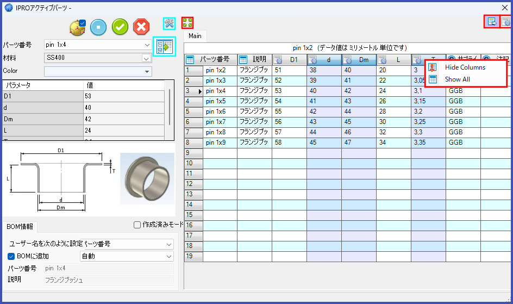The width and height of the screenshot is (513, 304).
Task: Click table cell pin 1x6
Action: (x=220, y=111)
